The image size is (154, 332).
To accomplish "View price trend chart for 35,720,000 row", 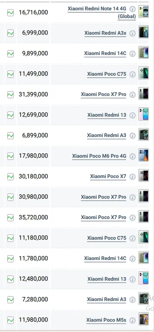I will [10, 217].
